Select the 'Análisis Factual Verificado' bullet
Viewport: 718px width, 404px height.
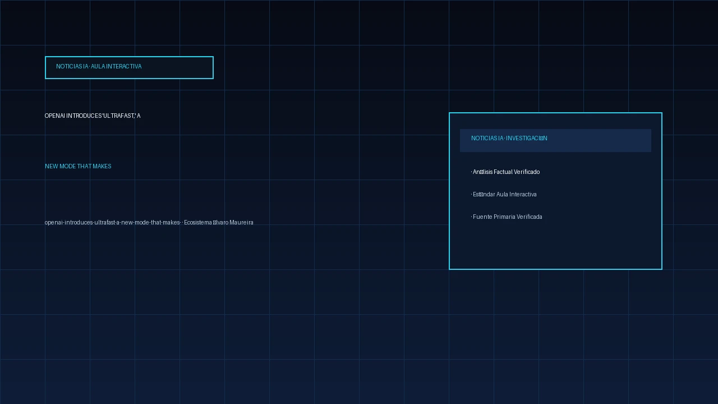tap(505, 172)
